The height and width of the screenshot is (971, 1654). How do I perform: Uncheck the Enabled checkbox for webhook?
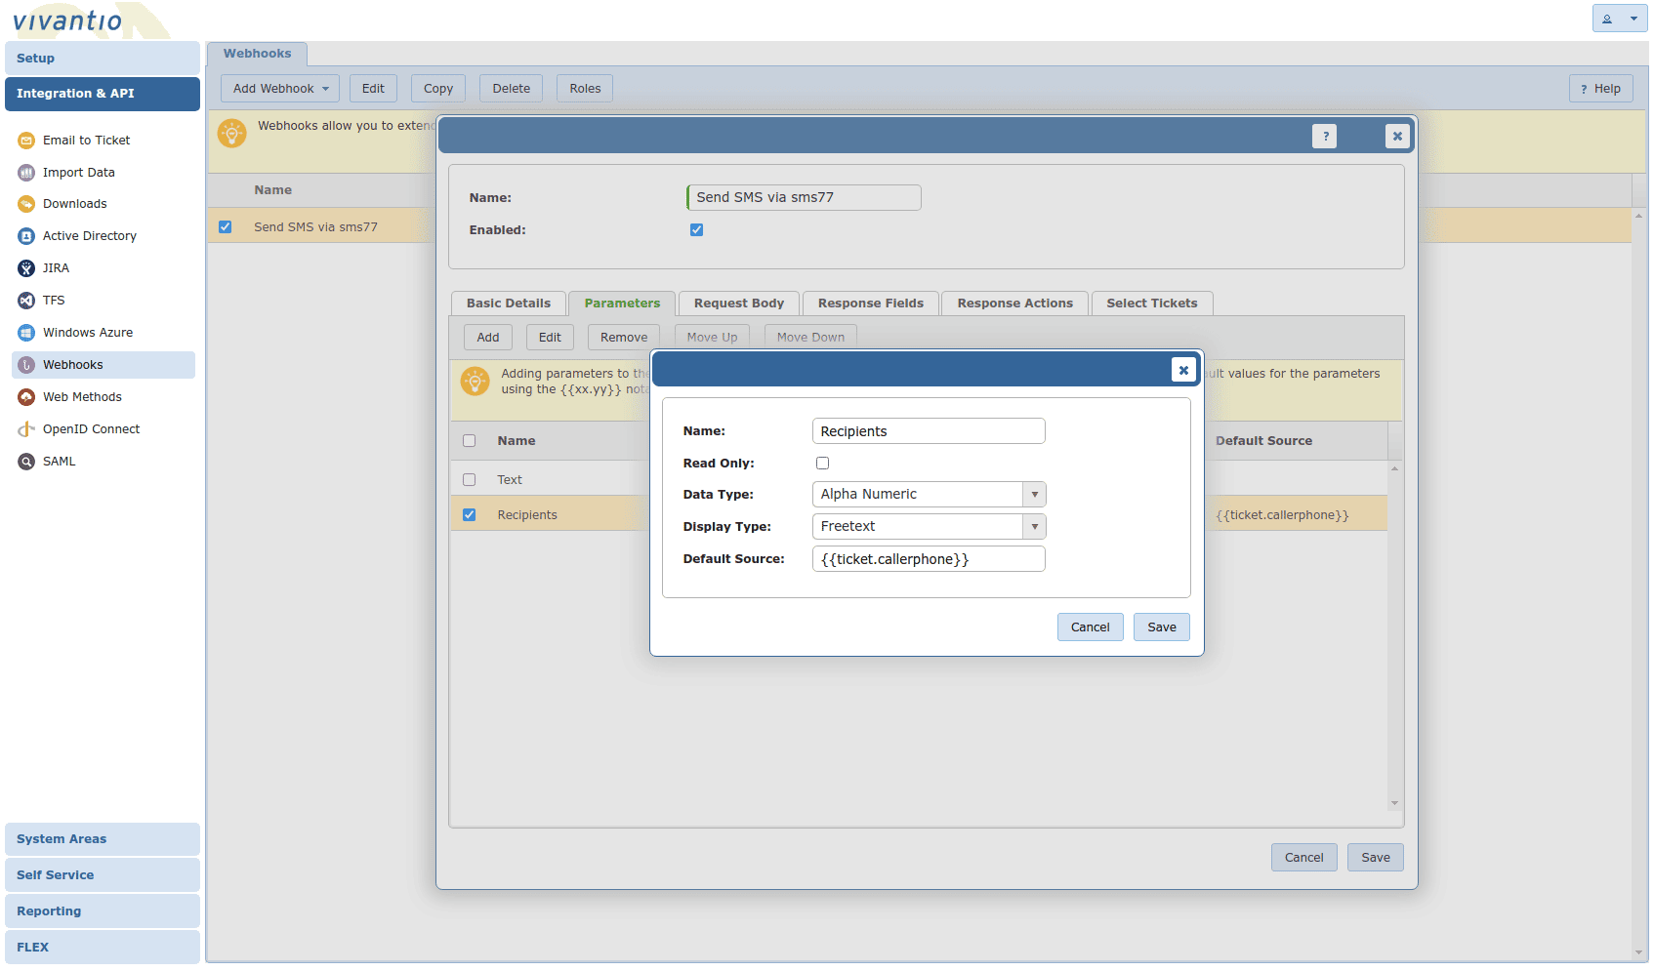[x=696, y=230]
